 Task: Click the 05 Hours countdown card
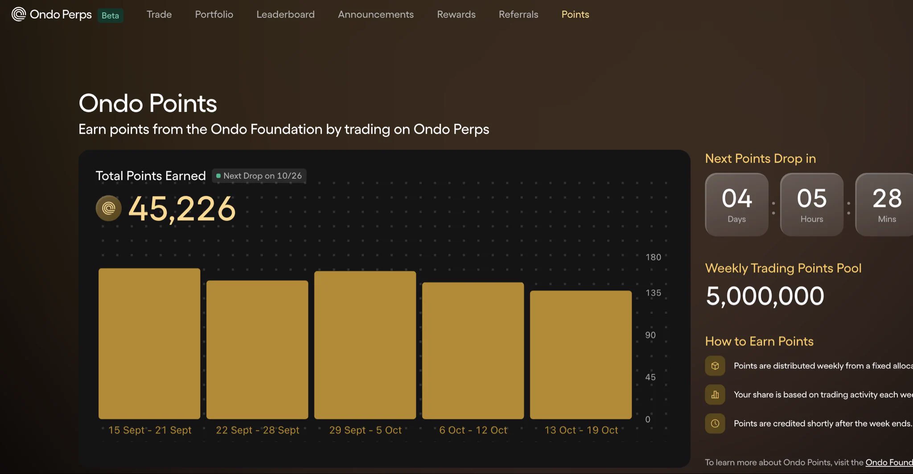812,204
